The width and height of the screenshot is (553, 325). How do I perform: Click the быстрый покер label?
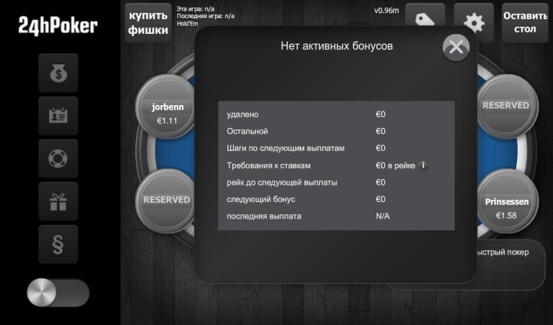pyautogui.click(x=503, y=252)
